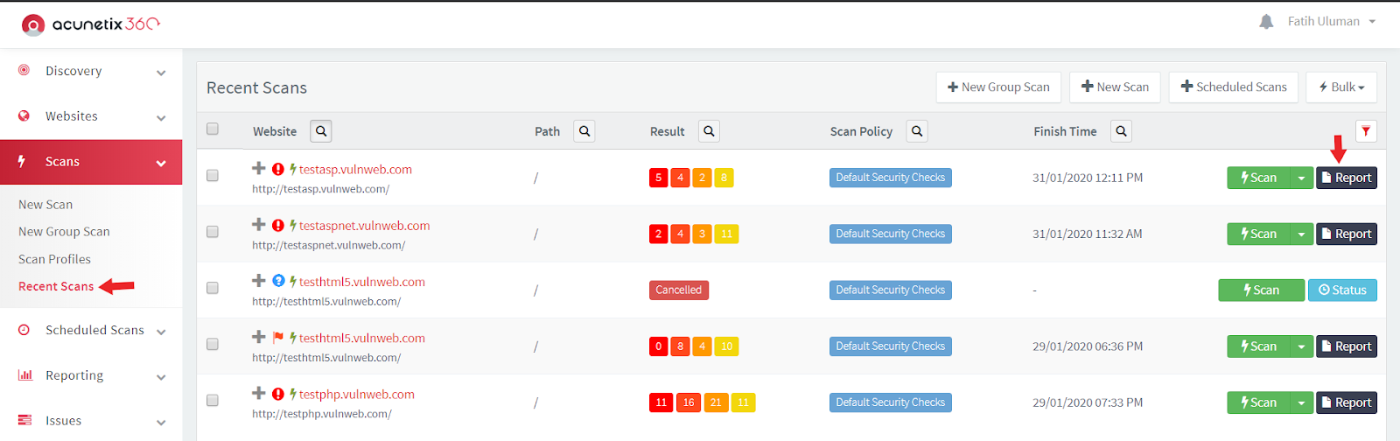Screen dimensions: 1400x441
Task: Click the search icon next to Website column
Action: [321, 131]
